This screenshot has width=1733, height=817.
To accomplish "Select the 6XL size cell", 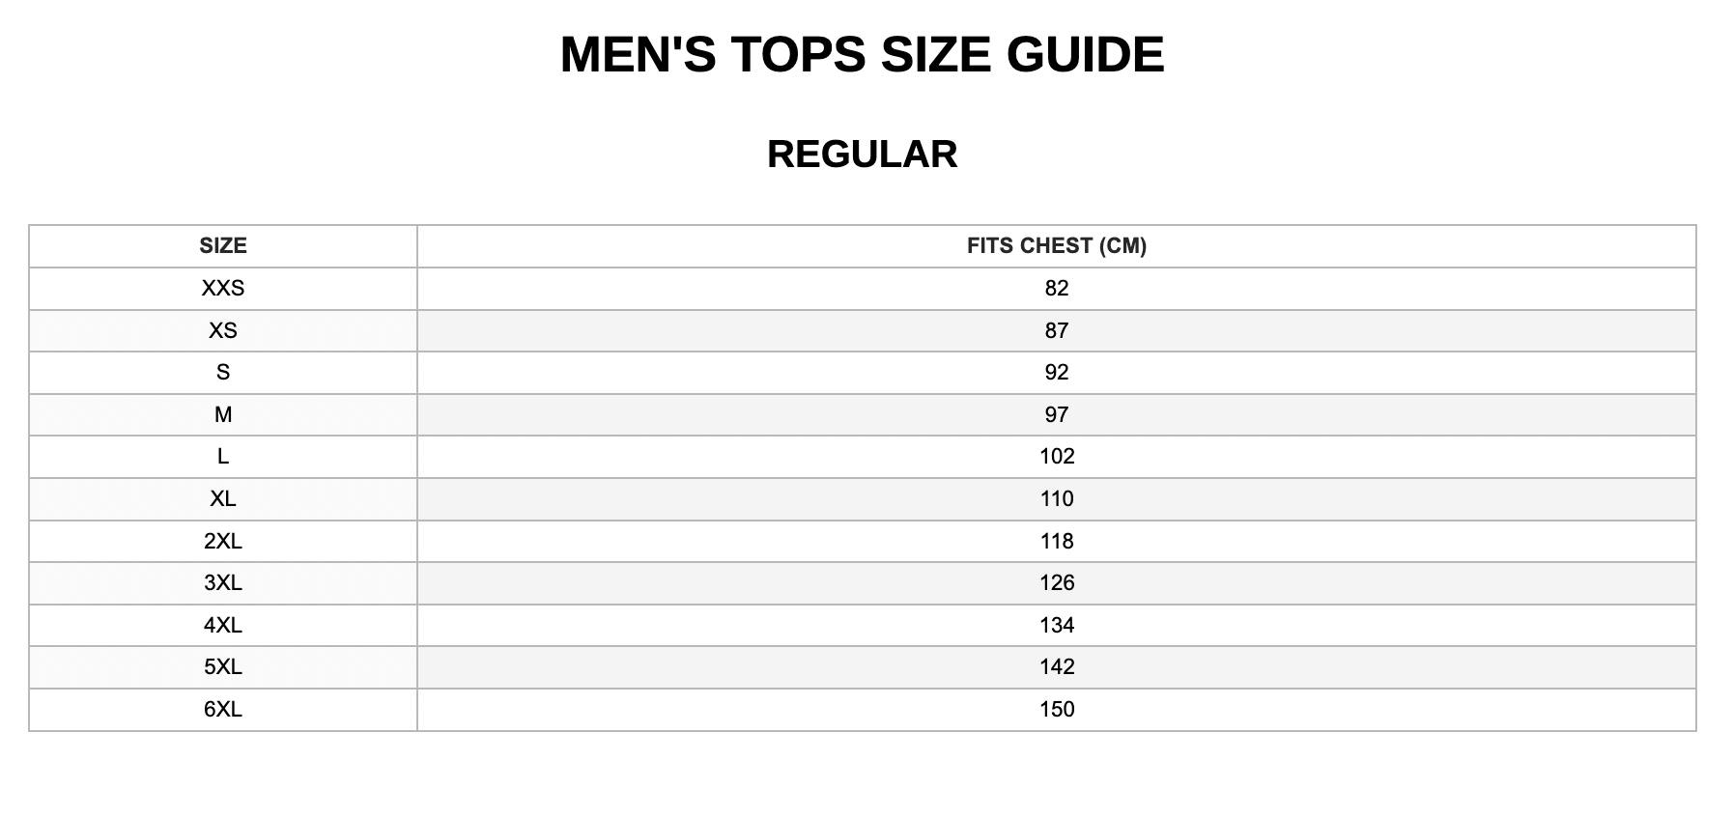I will click(223, 710).
